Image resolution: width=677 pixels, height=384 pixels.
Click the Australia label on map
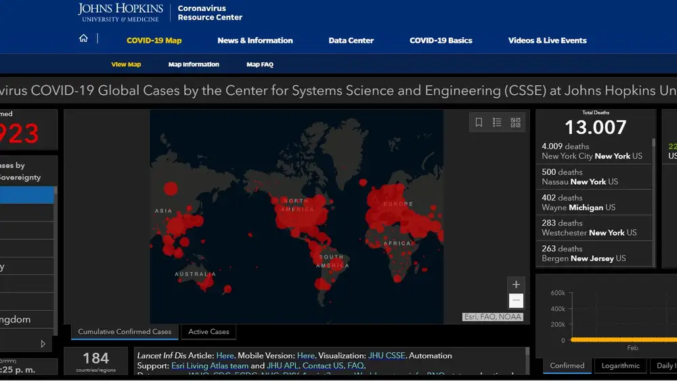[195, 274]
